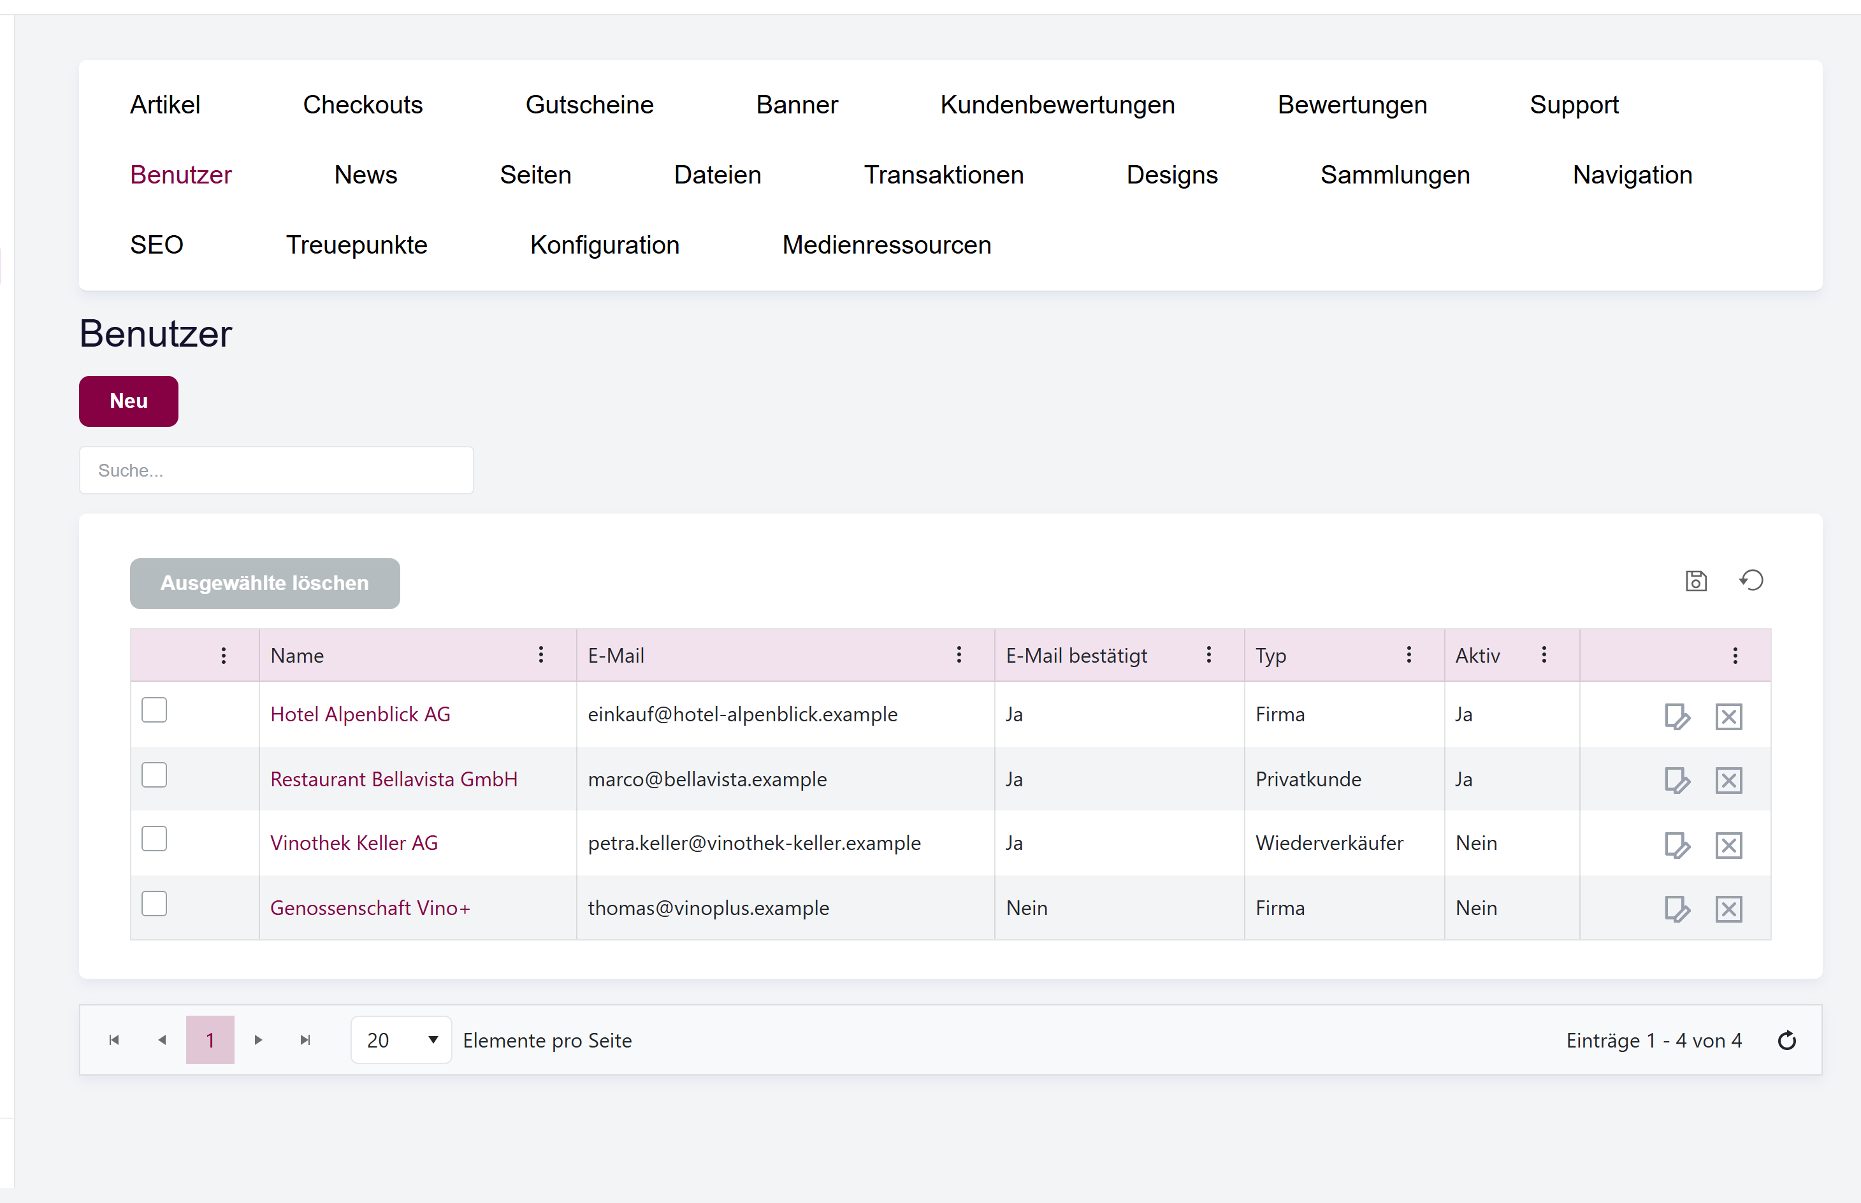Open the actions column menu
The height and width of the screenshot is (1203, 1861).
coord(1735,656)
